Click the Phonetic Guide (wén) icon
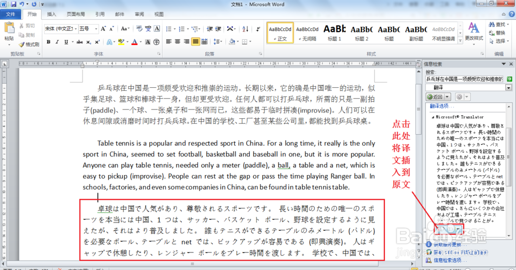516x270 pixels. [x=148, y=28]
